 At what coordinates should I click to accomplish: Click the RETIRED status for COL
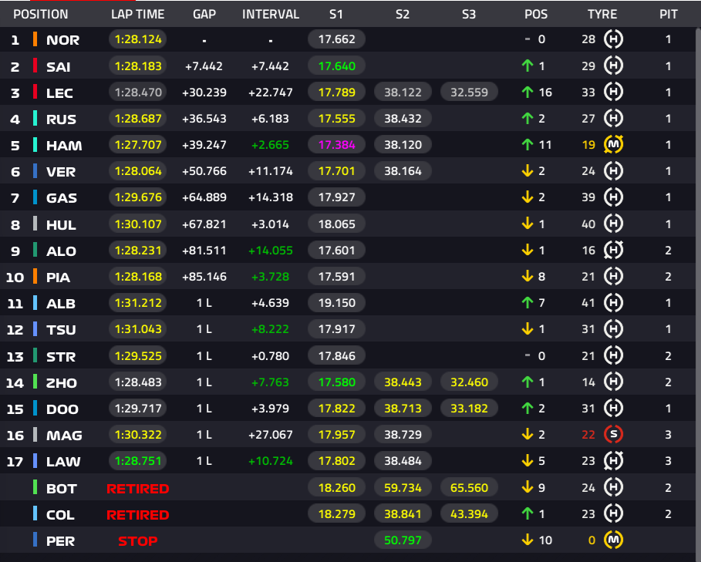pyautogui.click(x=138, y=515)
